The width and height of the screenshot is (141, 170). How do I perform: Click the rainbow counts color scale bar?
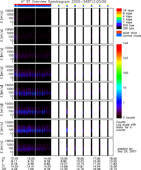tap(119, 81)
